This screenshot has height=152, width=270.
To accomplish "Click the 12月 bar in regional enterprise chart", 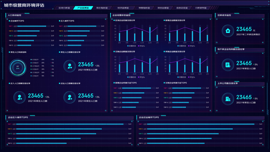I will [150, 34].
